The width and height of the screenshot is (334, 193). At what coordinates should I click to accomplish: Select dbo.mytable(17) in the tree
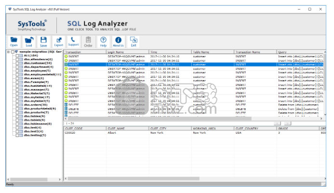(37, 97)
